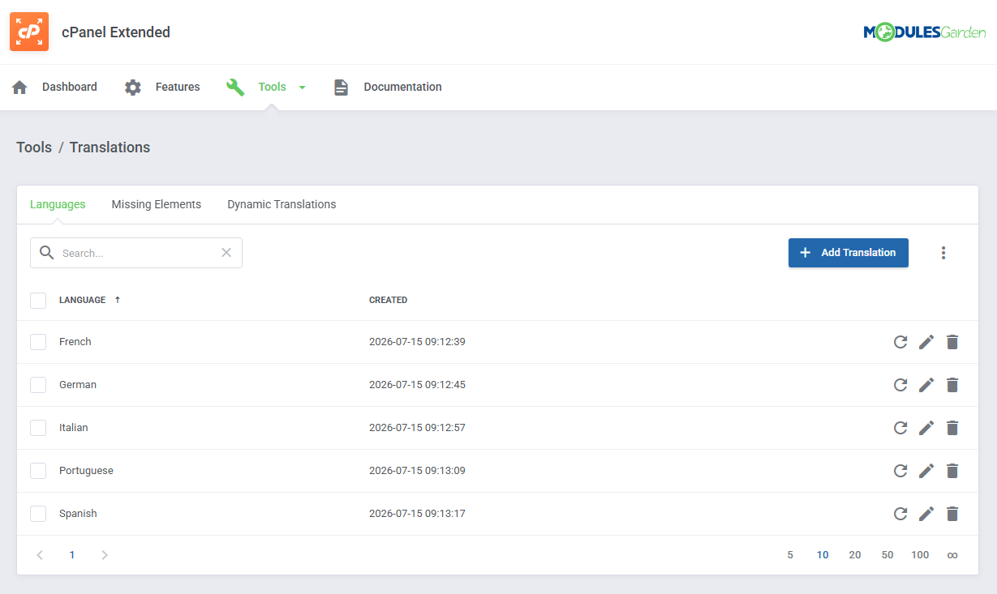Click the cPanel Extended title text
Image resolution: width=997 pixels, height=594 pixels.
(x=116, y=32)
